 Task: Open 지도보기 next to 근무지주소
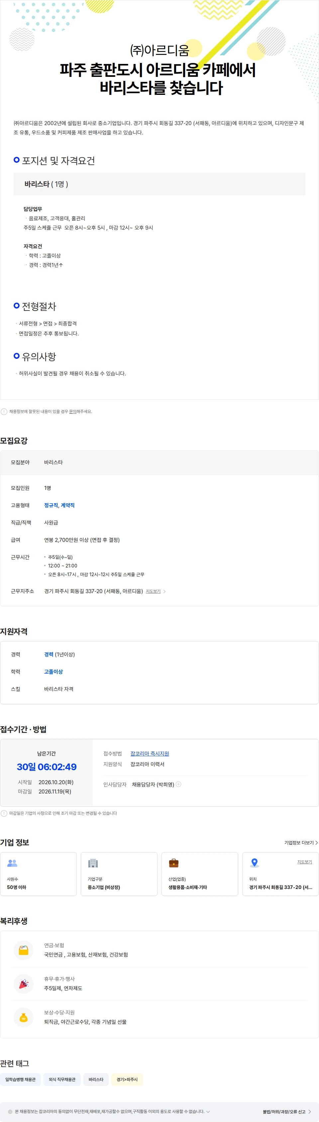tap(153, 591)
